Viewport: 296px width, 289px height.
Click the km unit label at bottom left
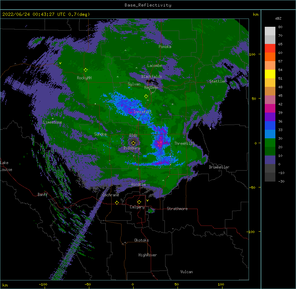point(5,285)
